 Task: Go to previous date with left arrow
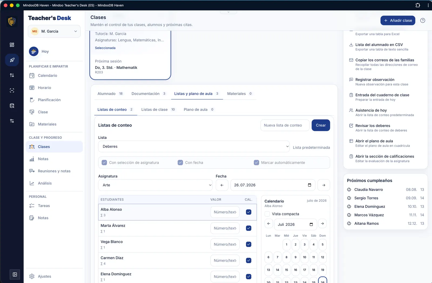coord(222,185)
